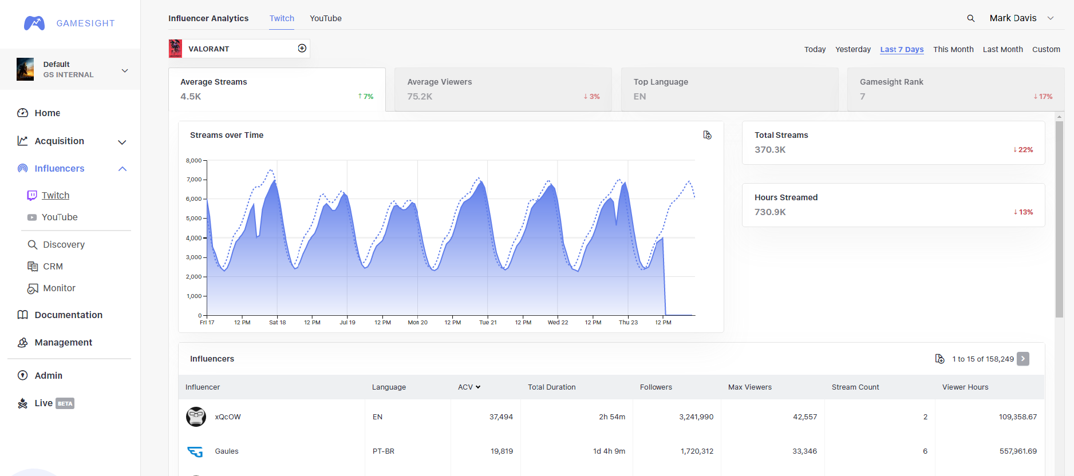Image resolution: width=1074 pixels, height=476 pixels.
Task: Click the page vertical scrollbar
Action: click(x=1059, y=219)
